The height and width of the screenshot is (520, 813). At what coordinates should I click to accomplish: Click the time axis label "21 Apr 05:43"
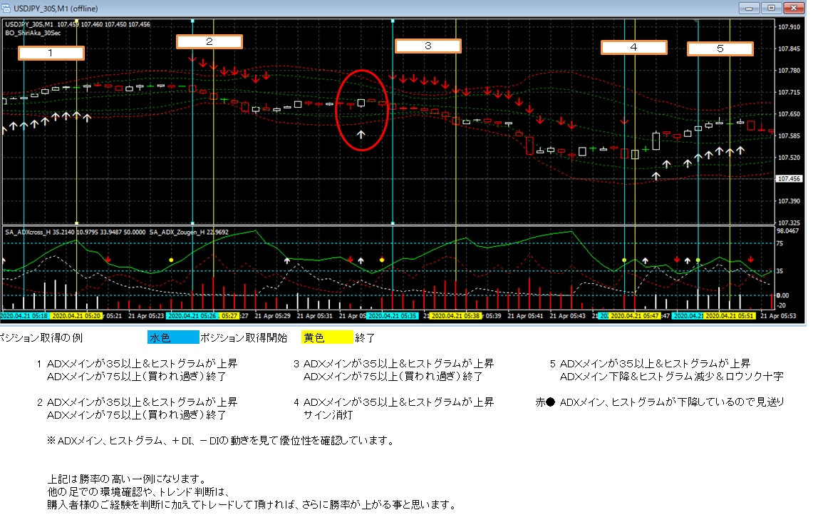coord(567,315)
